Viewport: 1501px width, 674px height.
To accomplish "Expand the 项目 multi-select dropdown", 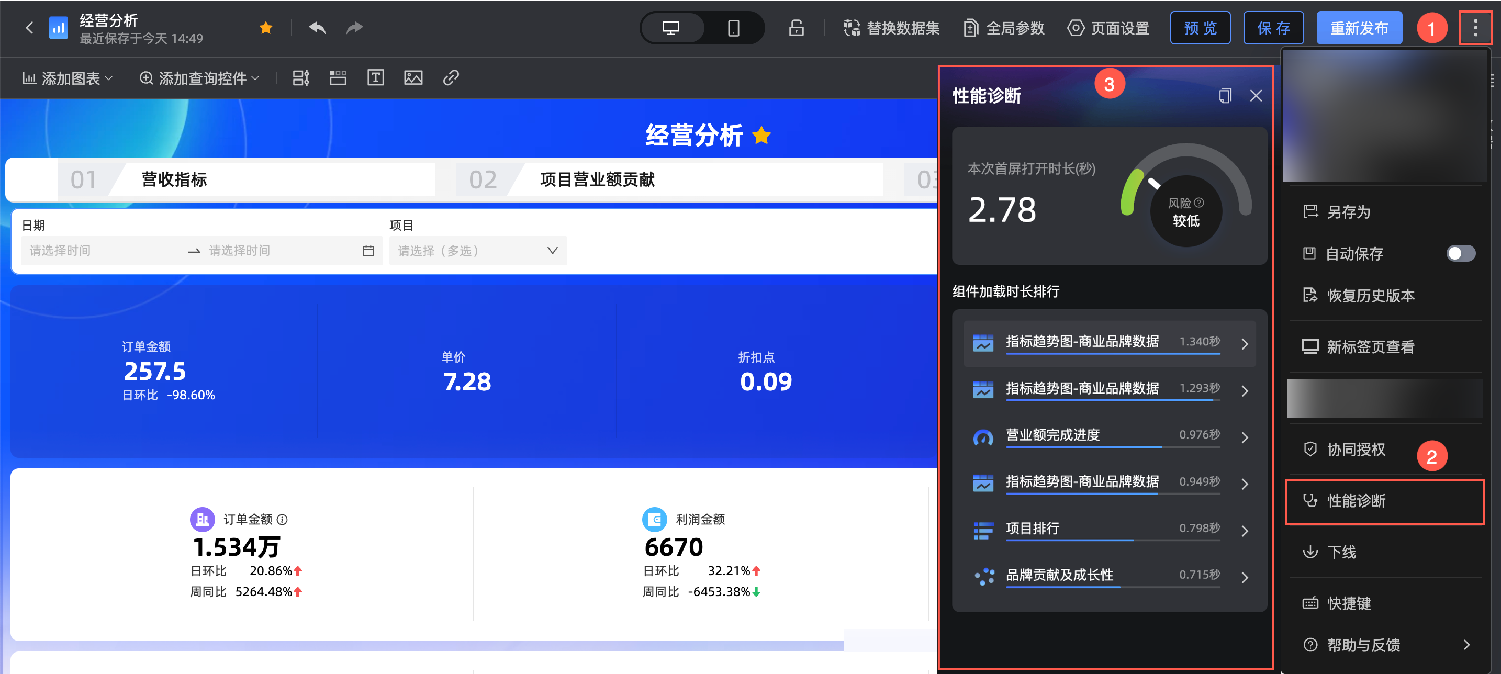I will [478, 251].
